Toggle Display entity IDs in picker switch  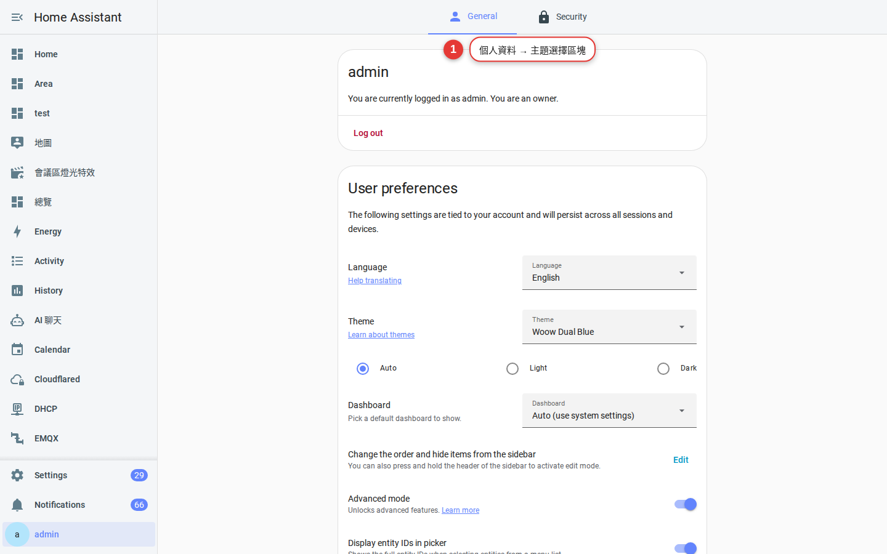pyautogui.click(x=686, y=548)
